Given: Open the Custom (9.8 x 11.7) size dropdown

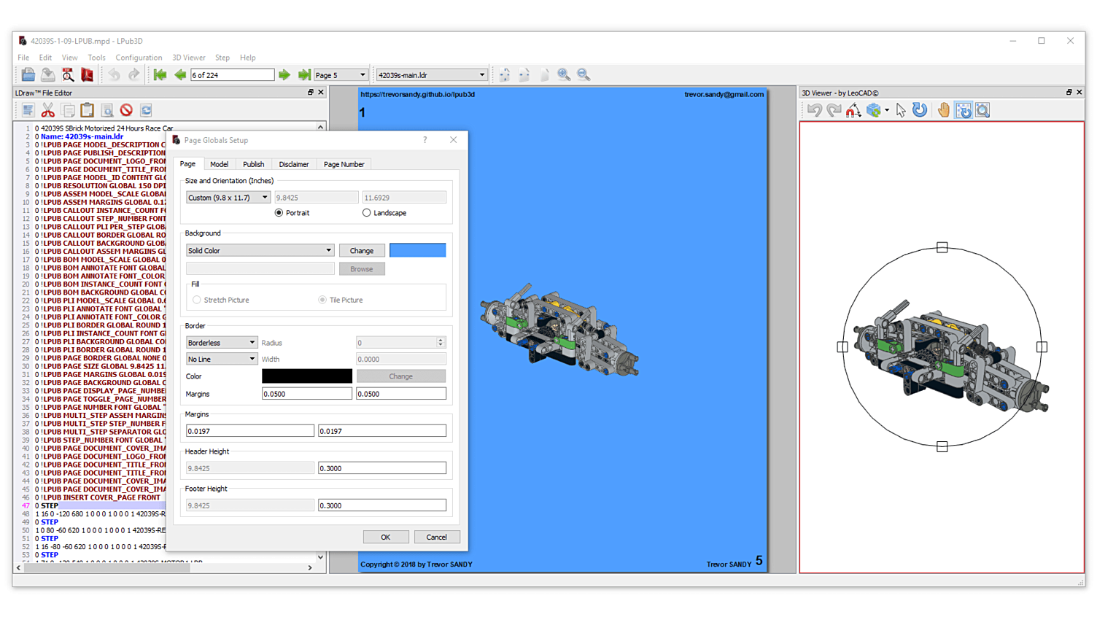Looking at the screenshot, I should tap(228, 197).
